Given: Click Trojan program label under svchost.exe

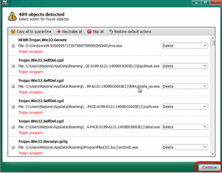Looking at the screenshot, I should coord(31,153).
